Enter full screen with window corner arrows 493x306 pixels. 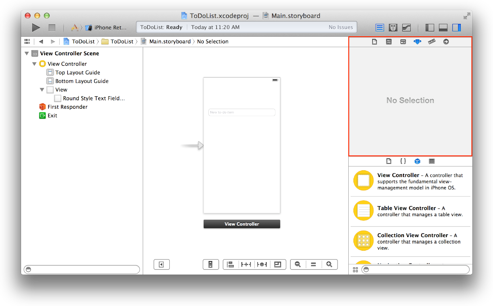[467, 16]
